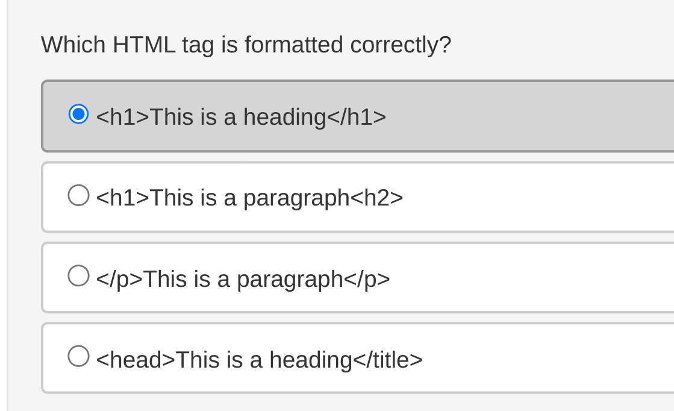Click the "<h1>This is a paragraph<h2>" answer label

click(250, 198)
